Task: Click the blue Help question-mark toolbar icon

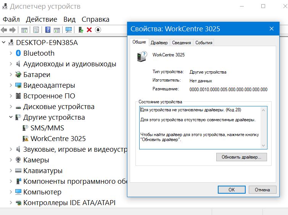Action: pos(48,30)
